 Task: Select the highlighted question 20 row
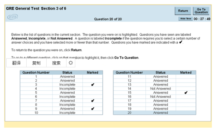pyautogui.click(x=155, y=113)
